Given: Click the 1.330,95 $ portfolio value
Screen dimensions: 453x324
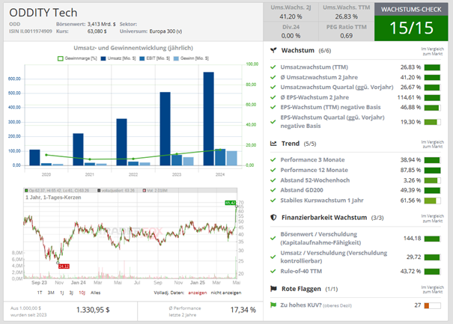Looking at the screenshot, I should tap(93, 310).
